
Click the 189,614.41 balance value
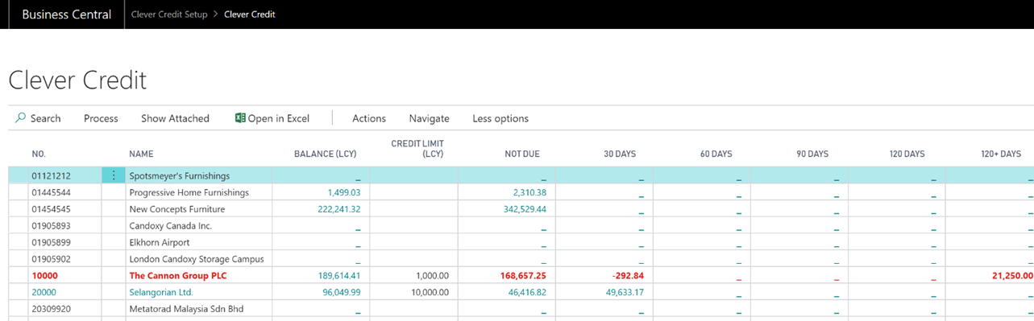pyautogui.click(x=339, y=275)
